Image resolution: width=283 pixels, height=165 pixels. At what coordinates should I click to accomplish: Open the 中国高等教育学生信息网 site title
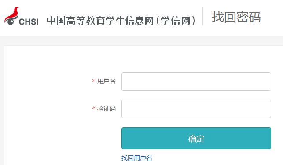100,21
